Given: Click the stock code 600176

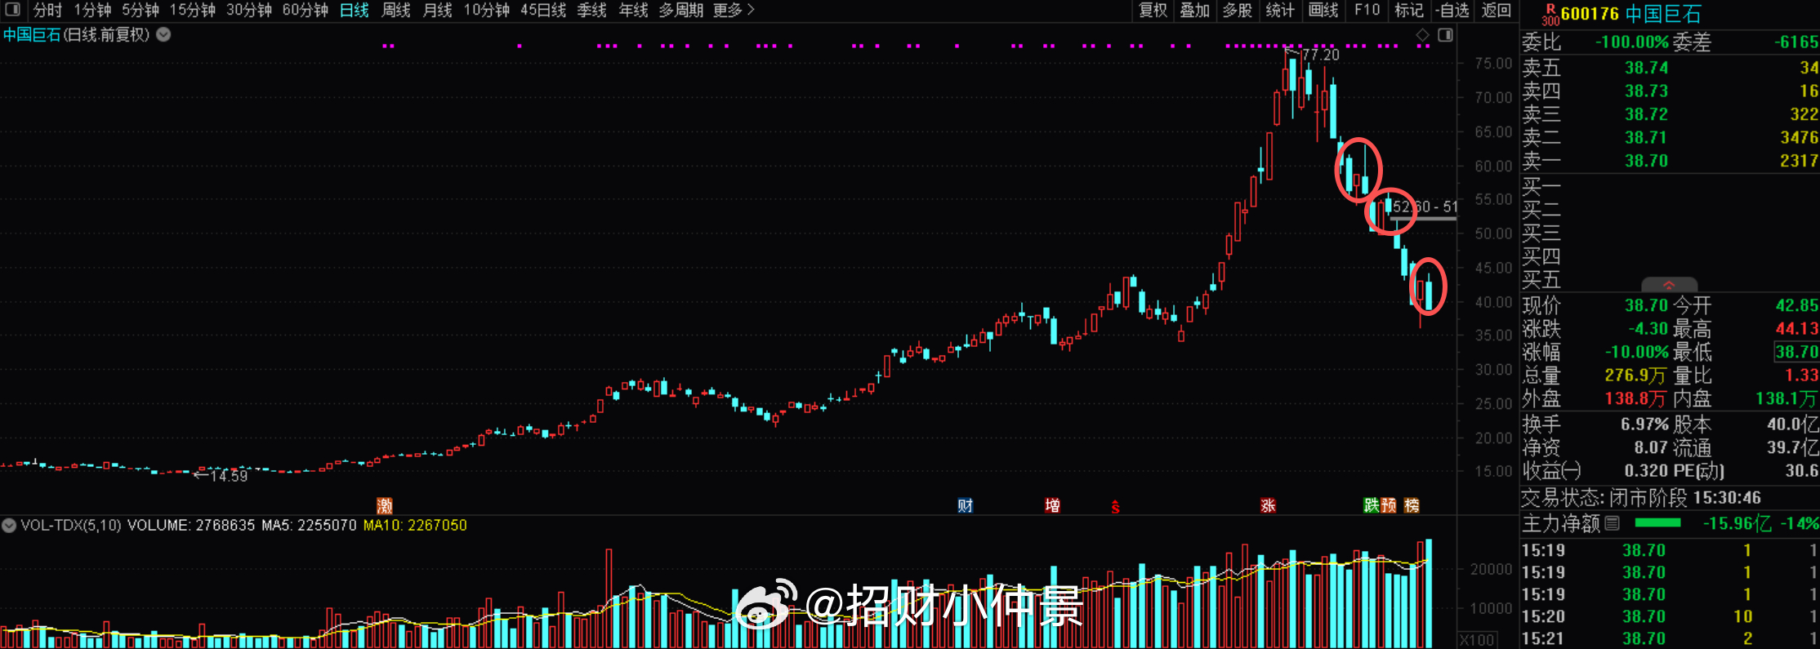Looking at the screenshot, I should (x=1590, y=14).
